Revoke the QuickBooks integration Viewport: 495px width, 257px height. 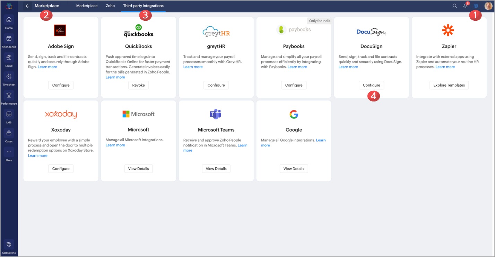[139, 85]
